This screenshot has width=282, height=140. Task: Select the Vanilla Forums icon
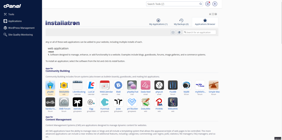50,102
